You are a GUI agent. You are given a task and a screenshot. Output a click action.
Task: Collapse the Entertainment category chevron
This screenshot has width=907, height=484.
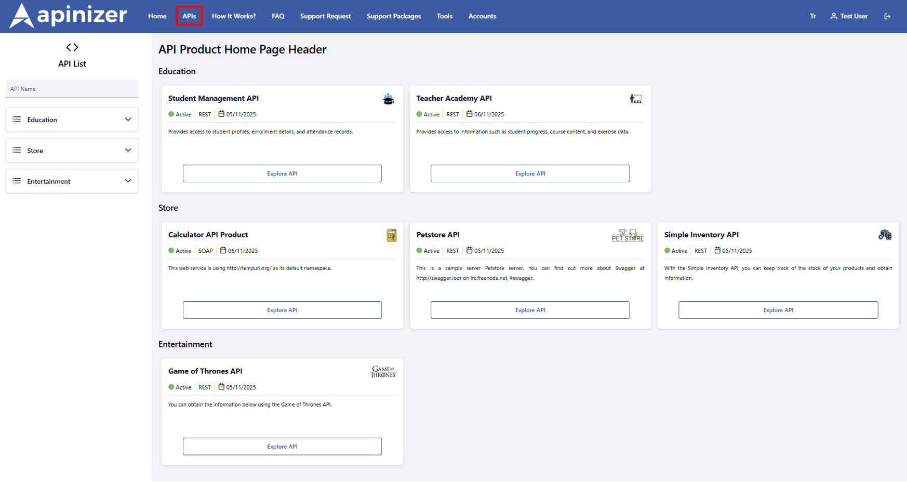128,181
